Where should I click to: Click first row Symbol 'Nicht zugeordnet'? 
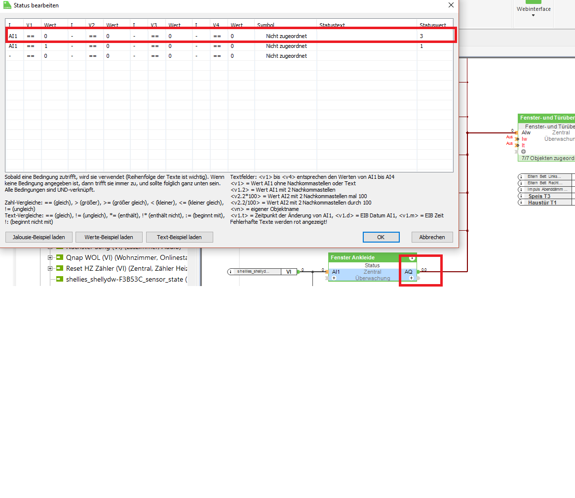pos(286,36)
